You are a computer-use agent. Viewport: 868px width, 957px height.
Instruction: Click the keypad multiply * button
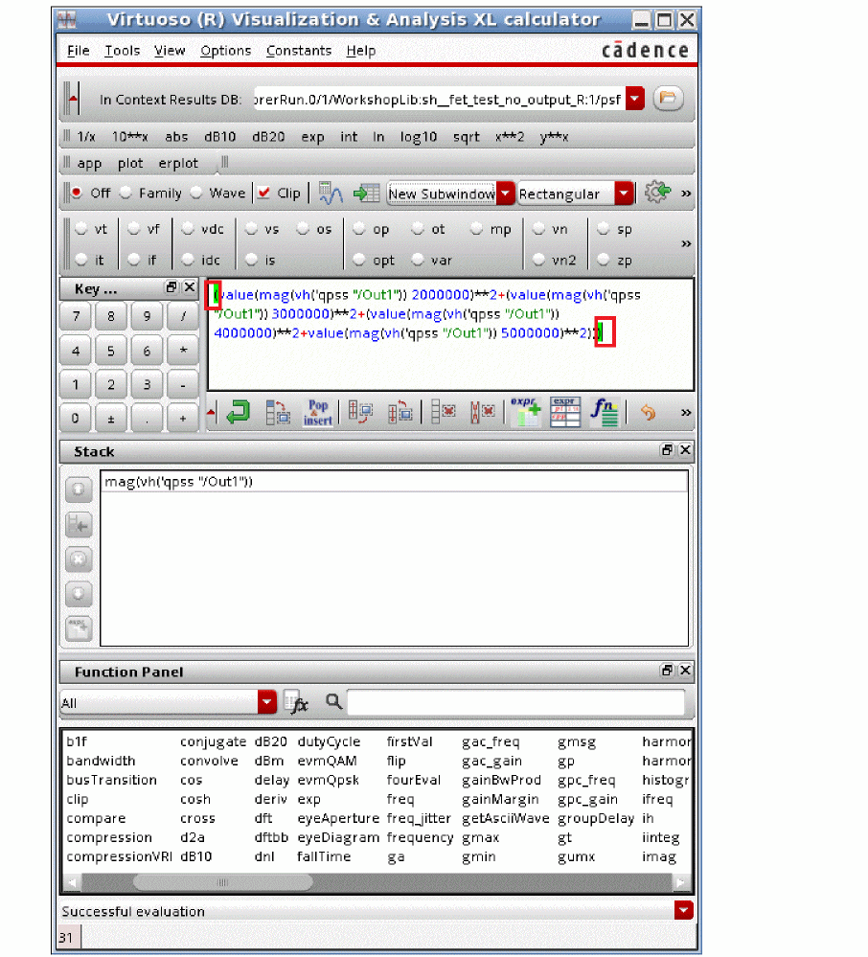[183, 351]
